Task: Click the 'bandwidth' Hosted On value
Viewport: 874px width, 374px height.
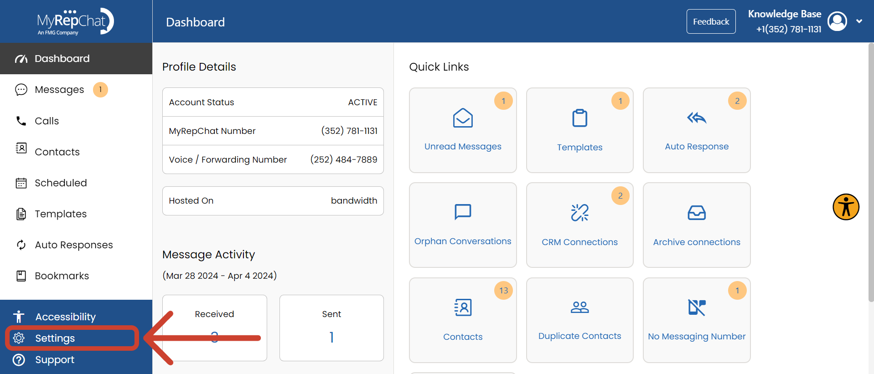Action: tap(354, 201)
